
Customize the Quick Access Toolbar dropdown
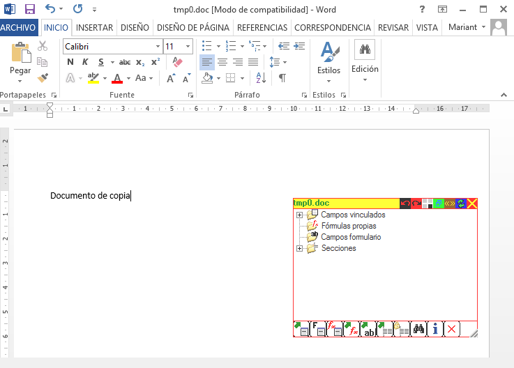click(94, 10)
